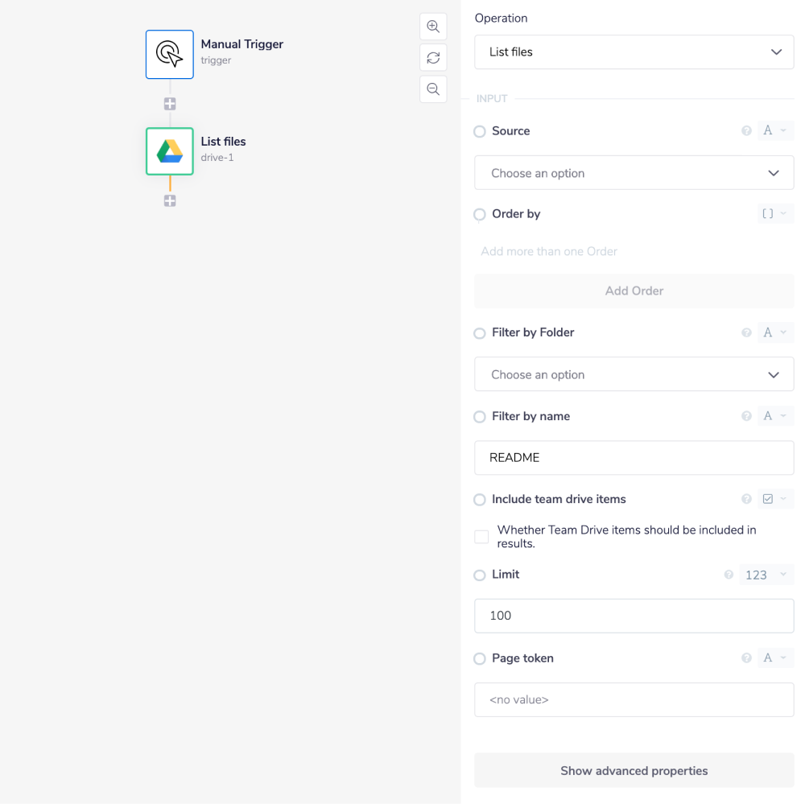The image size is (805, 804).
Task: Select the Google Drive List files node
Action: [x=170, y=151]
